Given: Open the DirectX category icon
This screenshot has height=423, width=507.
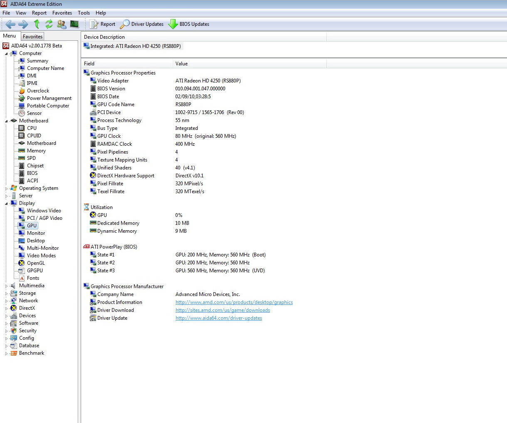Looking at the screenshot, I should [14, 308].
